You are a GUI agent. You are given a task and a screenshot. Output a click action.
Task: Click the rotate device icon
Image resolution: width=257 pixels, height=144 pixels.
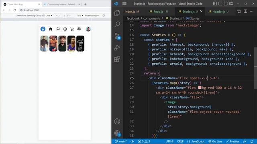tap(104, 16)
